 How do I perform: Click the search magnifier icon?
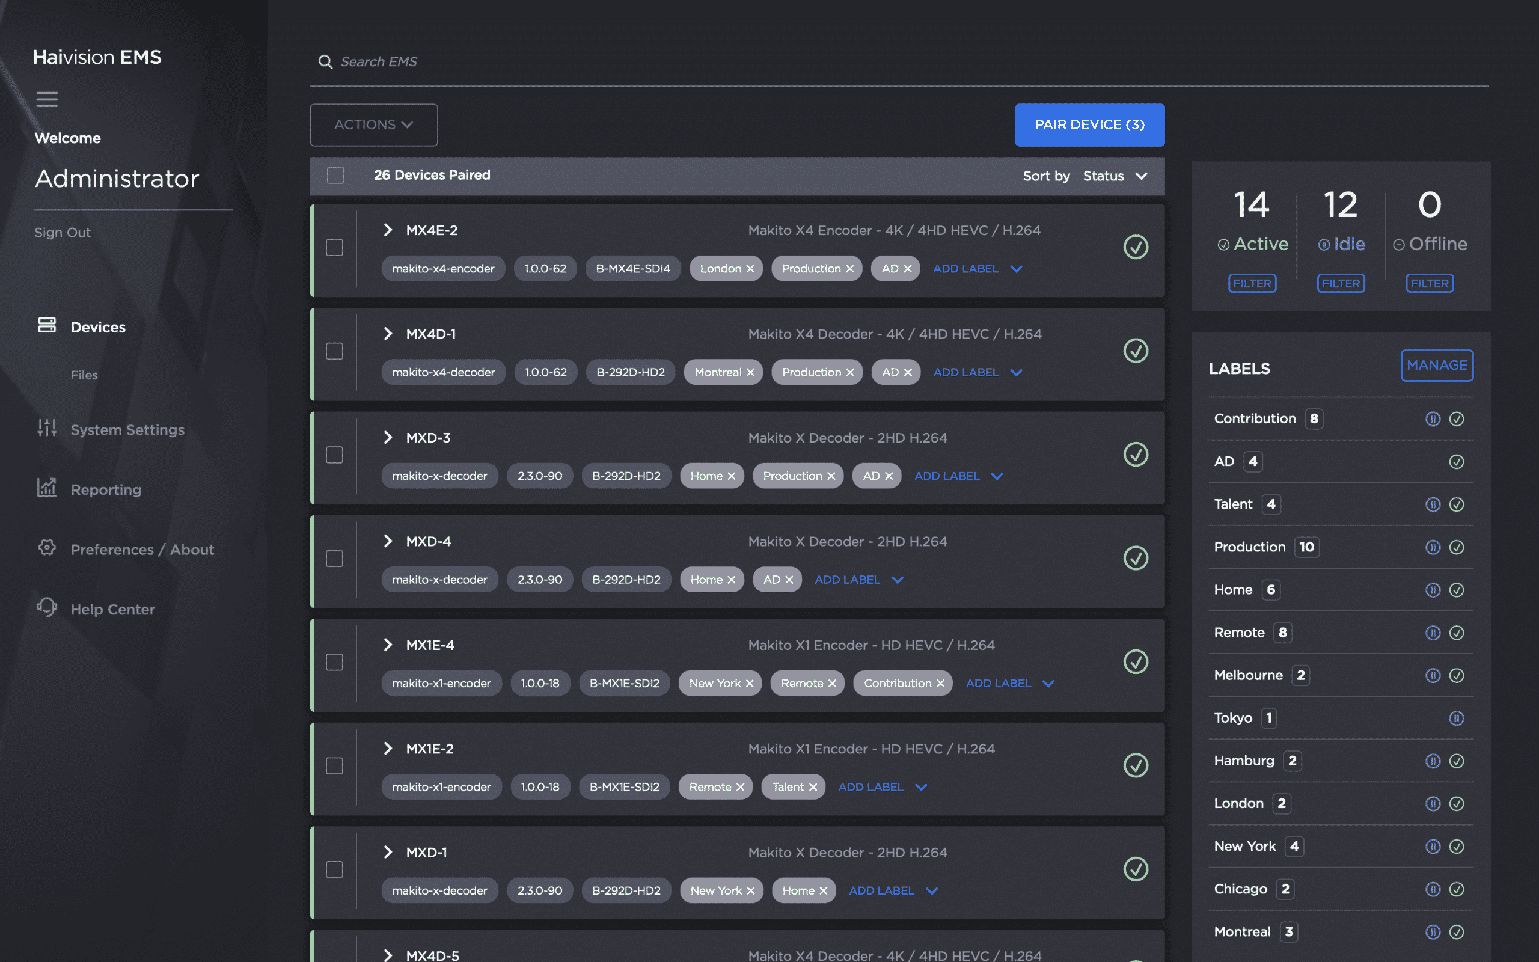325,62
